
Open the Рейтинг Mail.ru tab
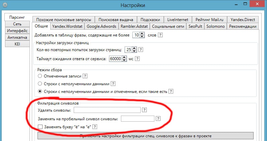point(210,19)
